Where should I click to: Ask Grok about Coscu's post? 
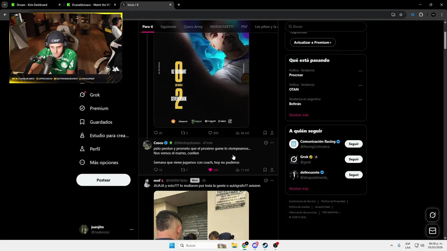266,143
